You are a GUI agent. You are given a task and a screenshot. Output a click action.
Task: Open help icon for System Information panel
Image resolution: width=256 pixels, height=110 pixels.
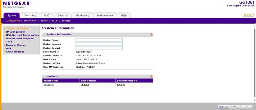(151, 34)
